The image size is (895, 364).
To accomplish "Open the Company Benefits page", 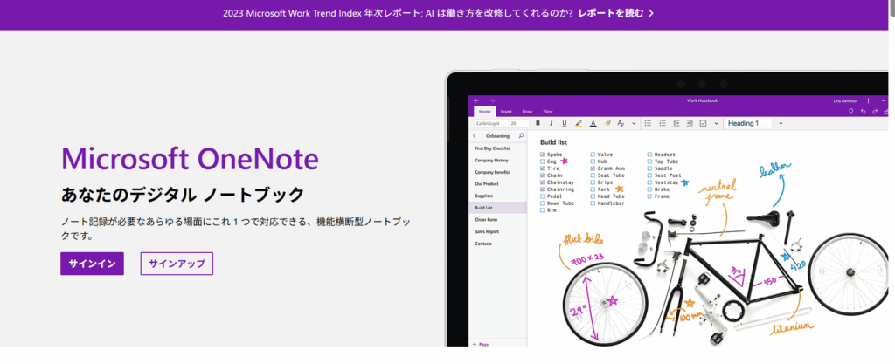I will pos(497,172).
